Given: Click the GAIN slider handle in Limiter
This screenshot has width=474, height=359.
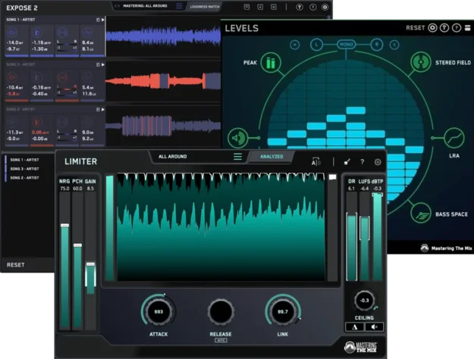Looking at the screenshot, I should tap(90, 264).
